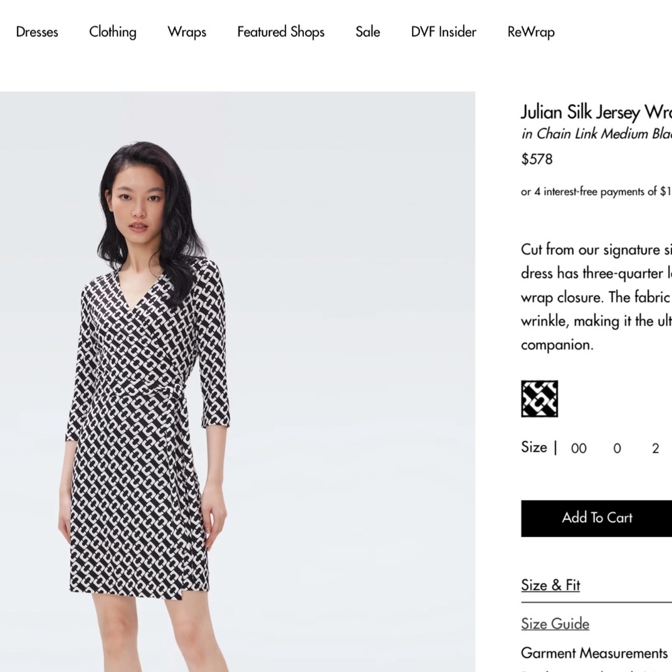
Task: Open the Clothing menu
Action: click(x=112, y=32)
